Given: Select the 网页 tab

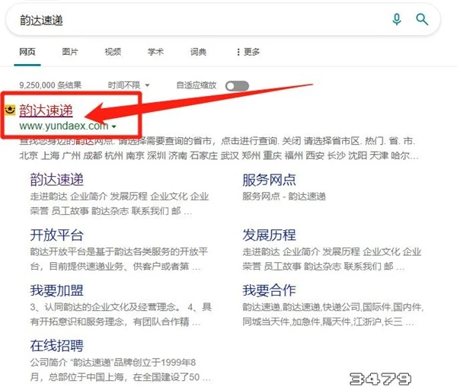Looking at the screenshot, I should click(27, 52).
